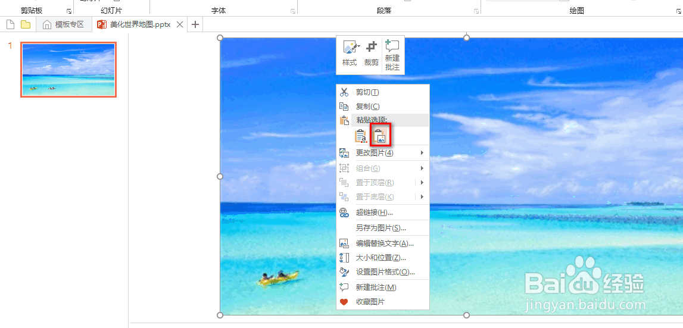Click the dropdown arrow on 样式 button
Image resolution: width=683 pixels, height=328 pixels.
(x=358, y=45)
